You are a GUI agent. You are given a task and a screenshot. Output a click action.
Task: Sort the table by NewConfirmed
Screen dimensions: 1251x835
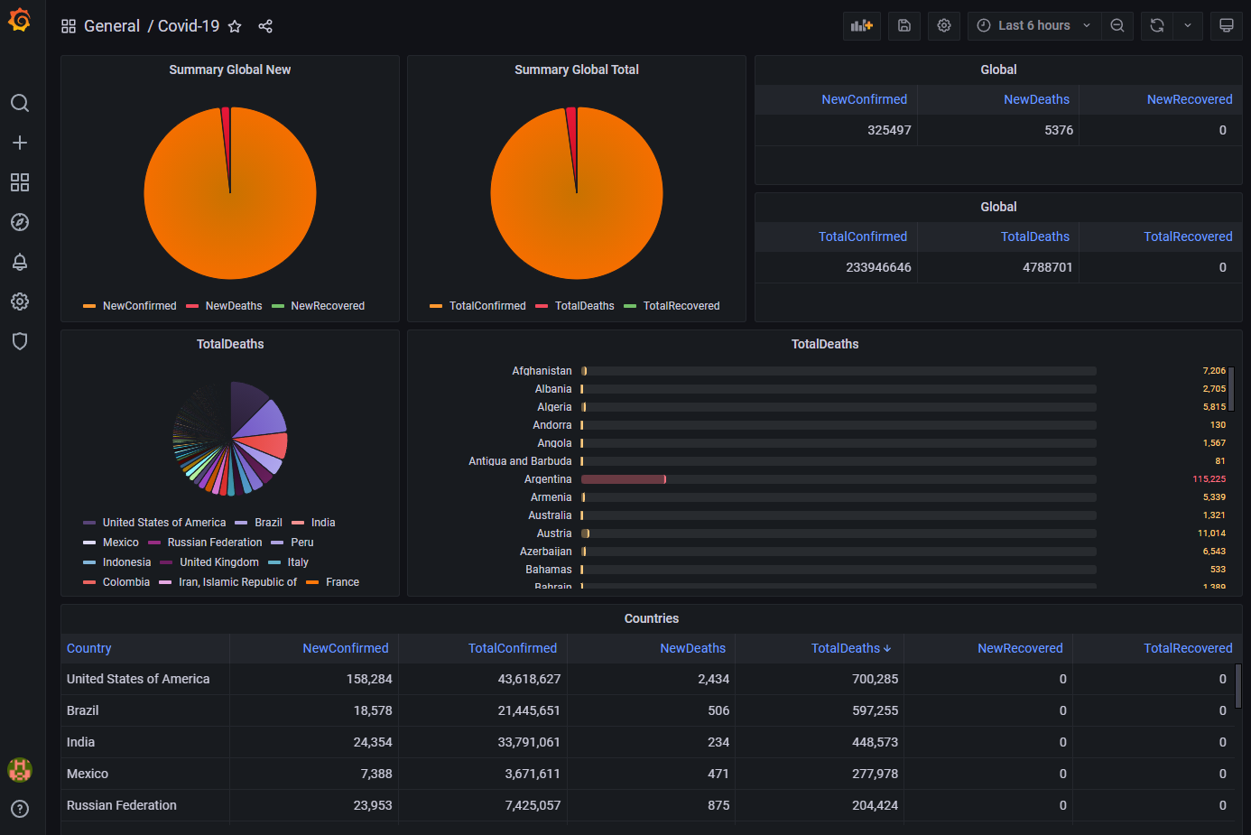(x=346, y=648)
